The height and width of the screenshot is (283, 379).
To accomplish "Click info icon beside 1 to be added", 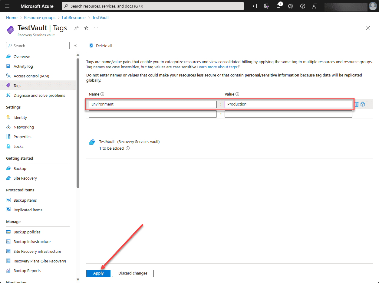I will pos(128,148).
